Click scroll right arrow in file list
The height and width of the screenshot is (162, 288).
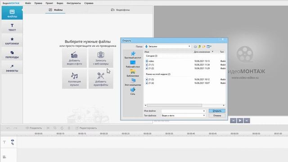coord(224,105)
